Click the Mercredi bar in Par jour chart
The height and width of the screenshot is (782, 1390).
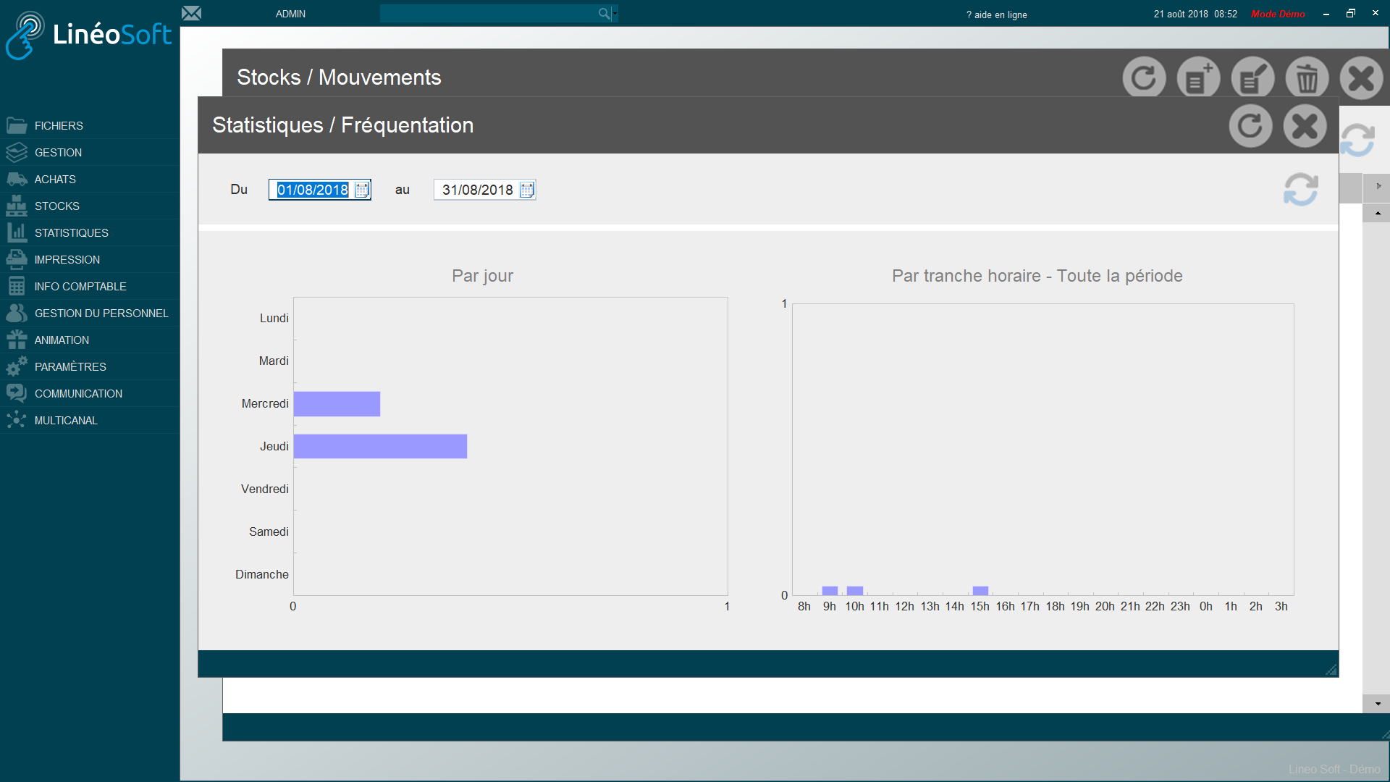click(x=337, y=404)
